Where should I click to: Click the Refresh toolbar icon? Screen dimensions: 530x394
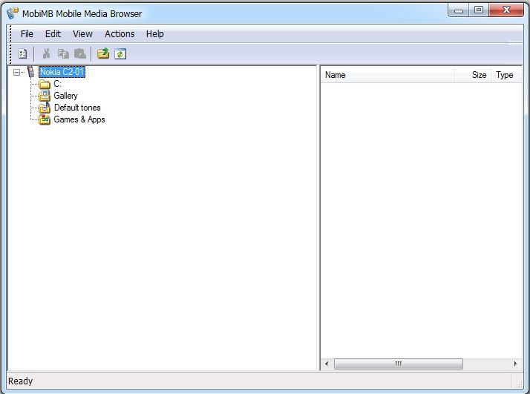click(x=120, y=53)
